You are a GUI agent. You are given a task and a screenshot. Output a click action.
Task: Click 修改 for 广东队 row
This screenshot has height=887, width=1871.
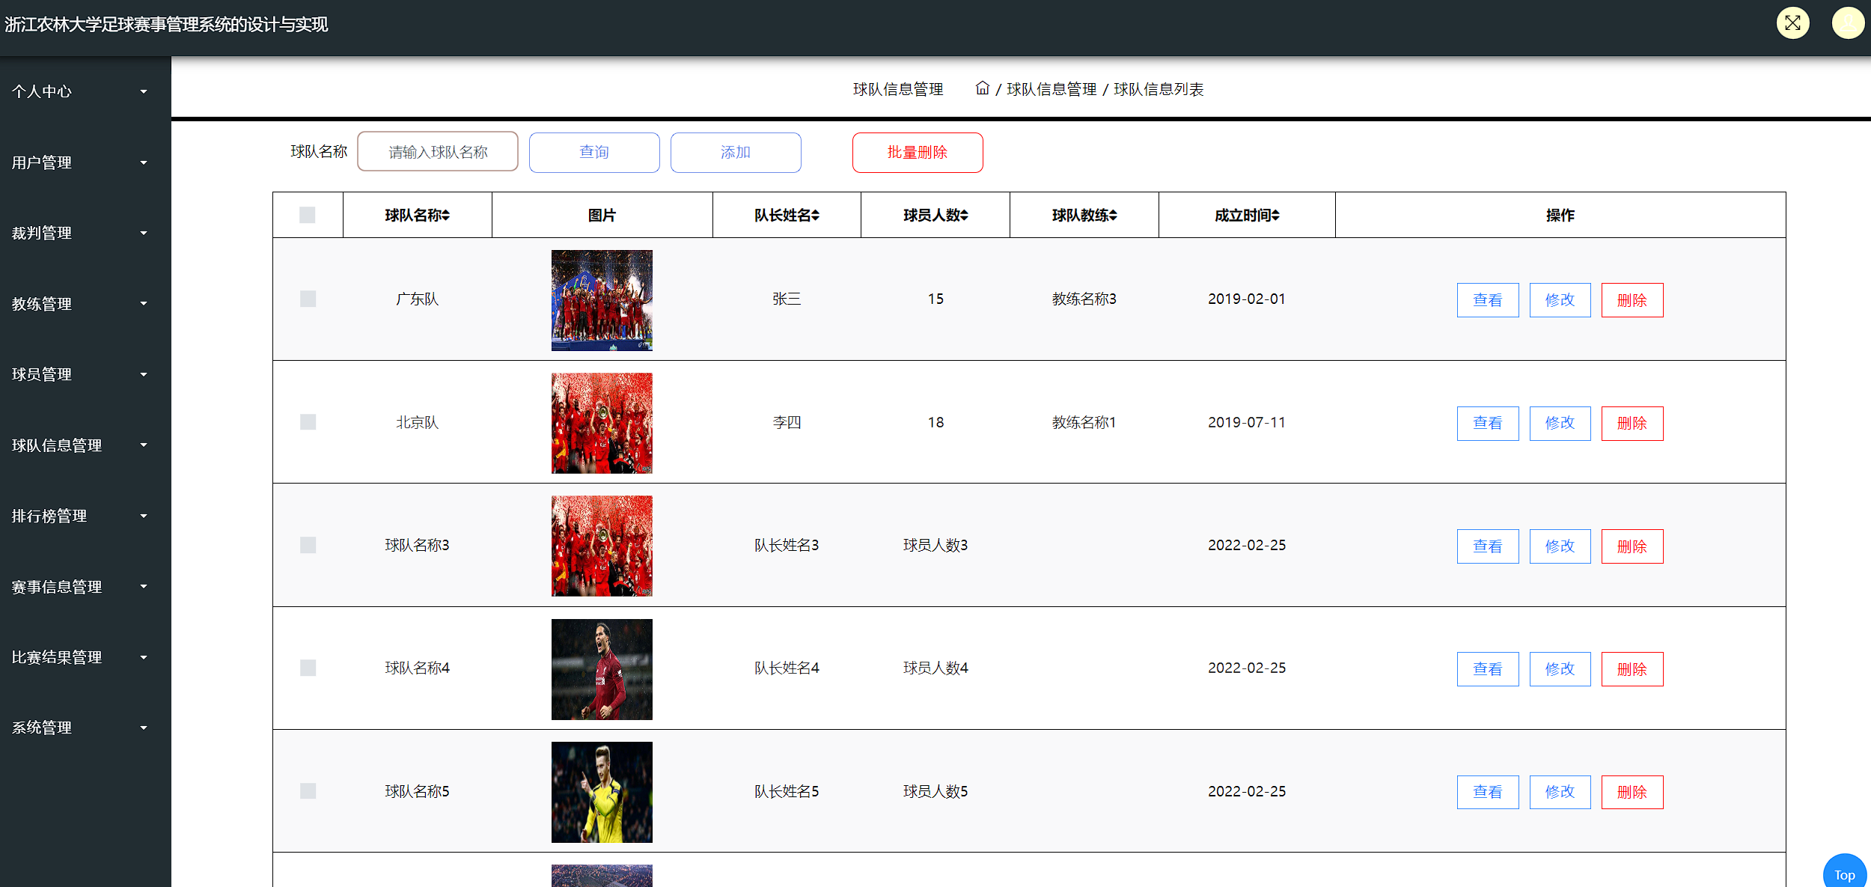point(1560,300)
